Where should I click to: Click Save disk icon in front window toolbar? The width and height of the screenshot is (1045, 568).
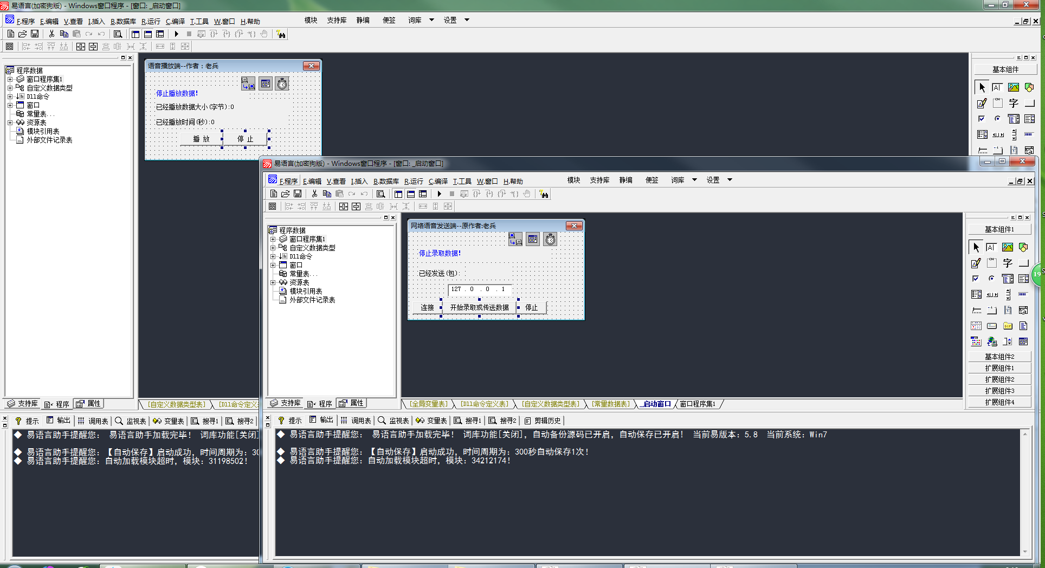pos(298,194)
